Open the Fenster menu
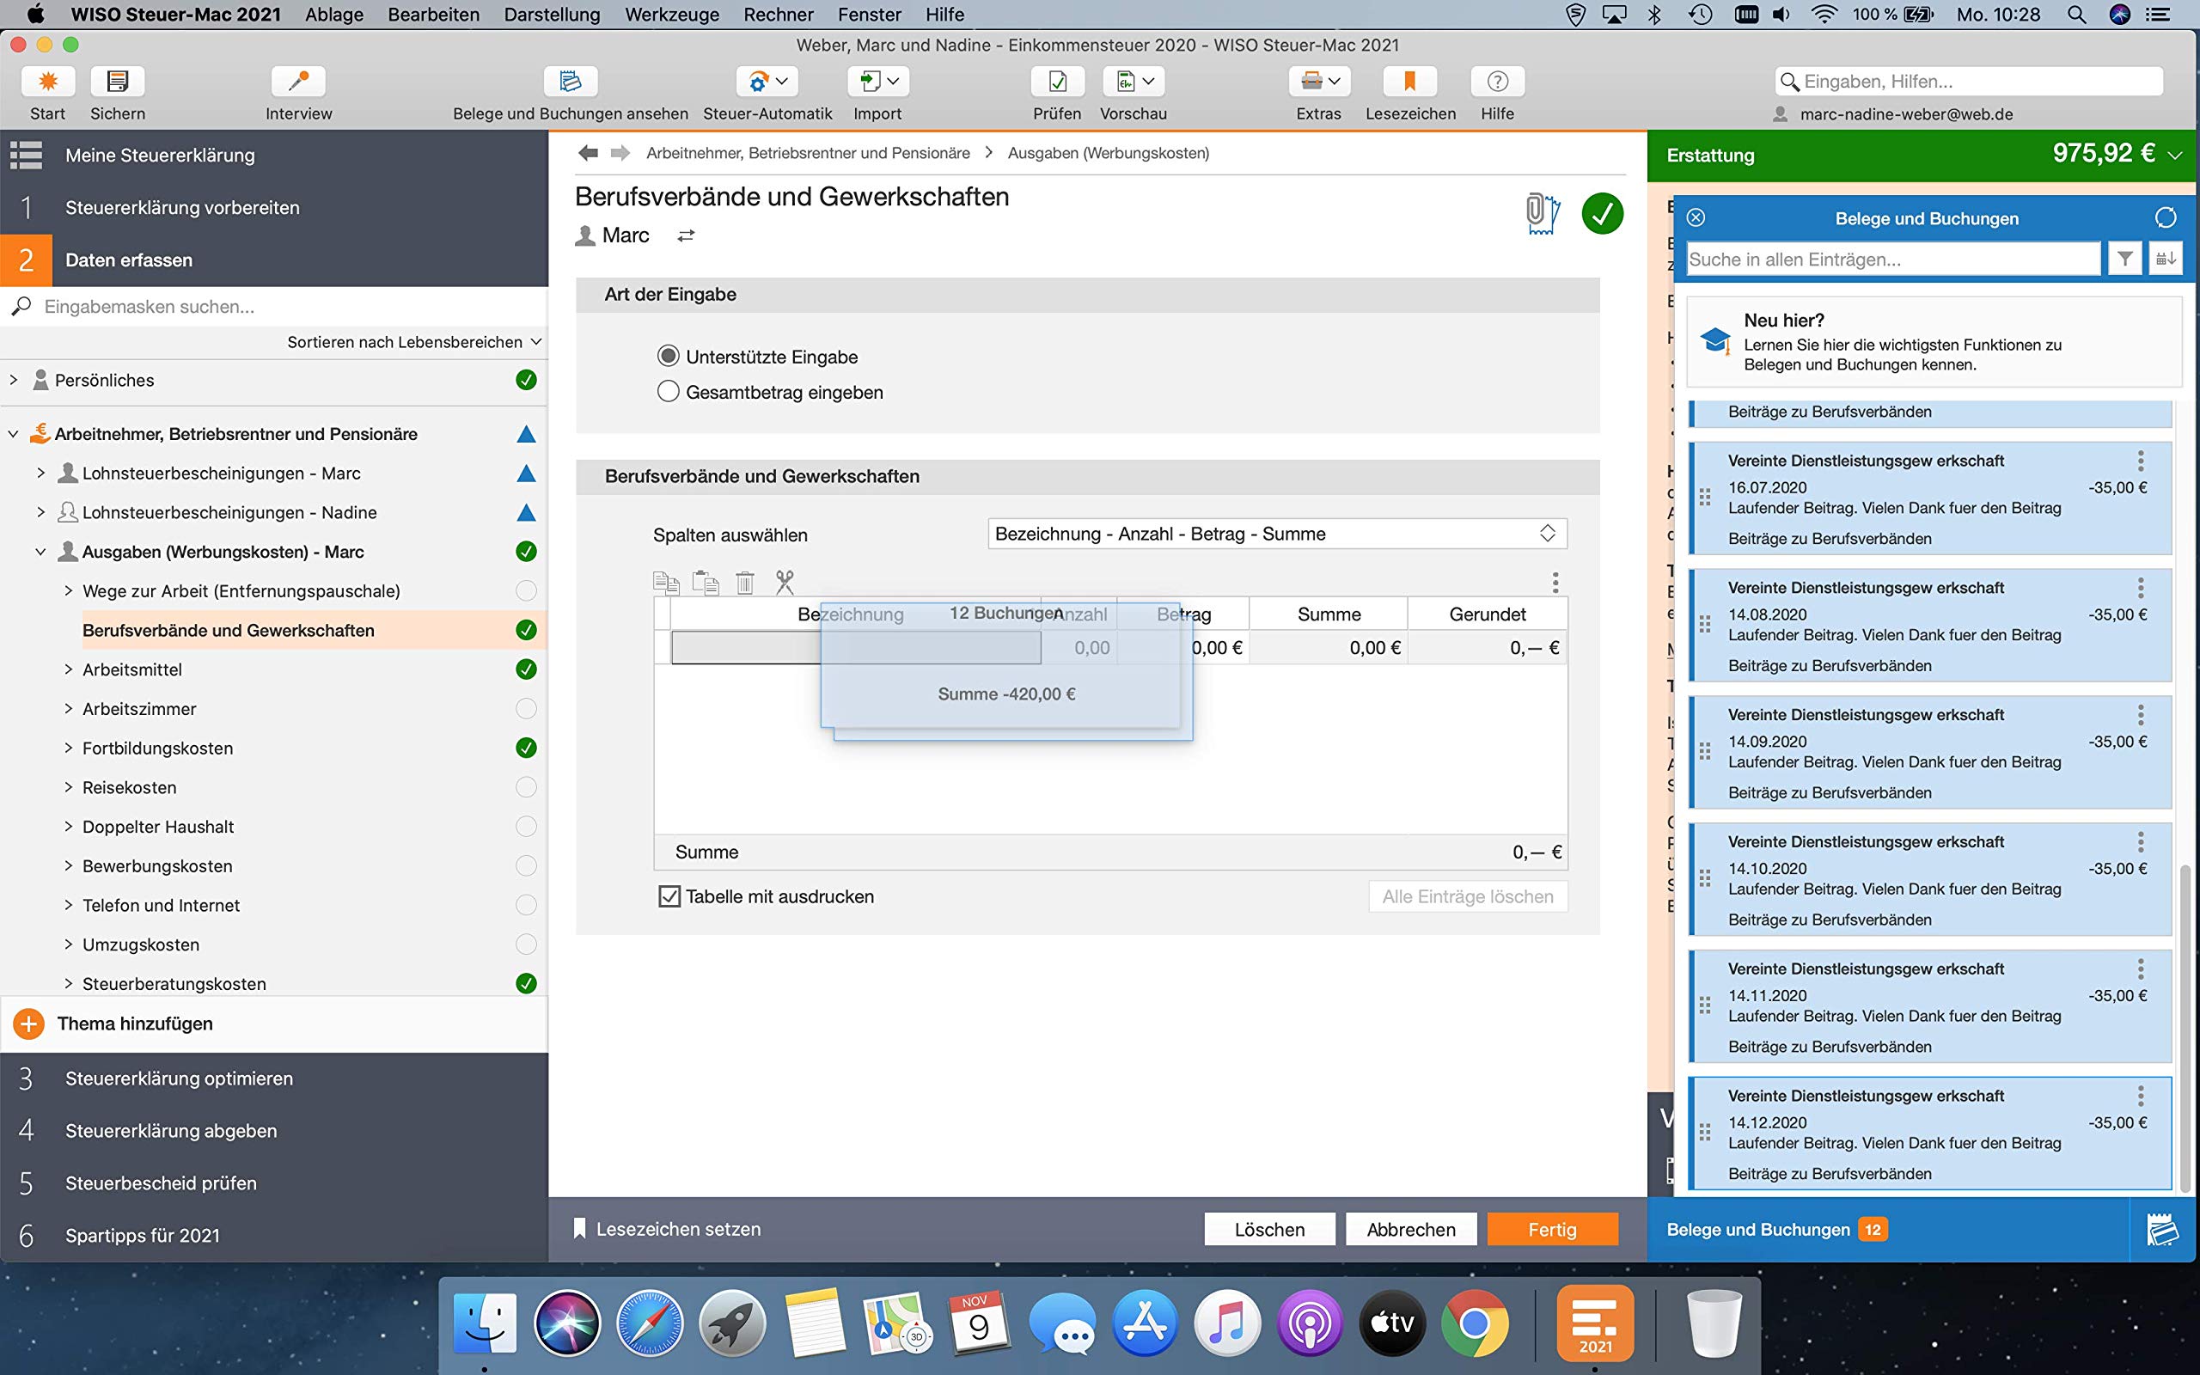Image resolution: width=2200 pixels, height=1375 pixels. point(869,15)
